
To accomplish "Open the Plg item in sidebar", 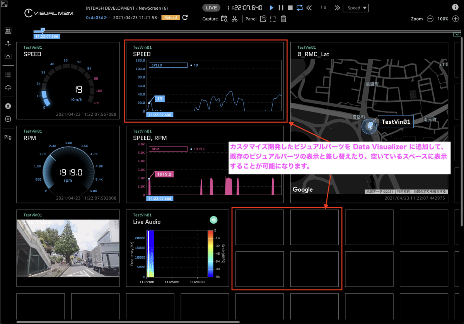I will click(8, 137).
